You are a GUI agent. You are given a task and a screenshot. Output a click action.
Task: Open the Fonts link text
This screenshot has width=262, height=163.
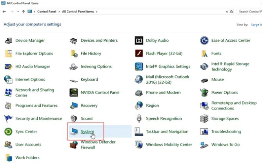[x=216, y=54]
